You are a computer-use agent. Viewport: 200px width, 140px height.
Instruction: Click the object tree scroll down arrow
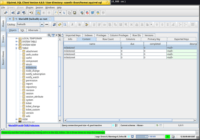pos(60,121)
